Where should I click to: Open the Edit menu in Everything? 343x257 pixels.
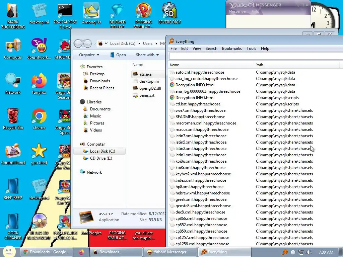click(x=185, y=49)
